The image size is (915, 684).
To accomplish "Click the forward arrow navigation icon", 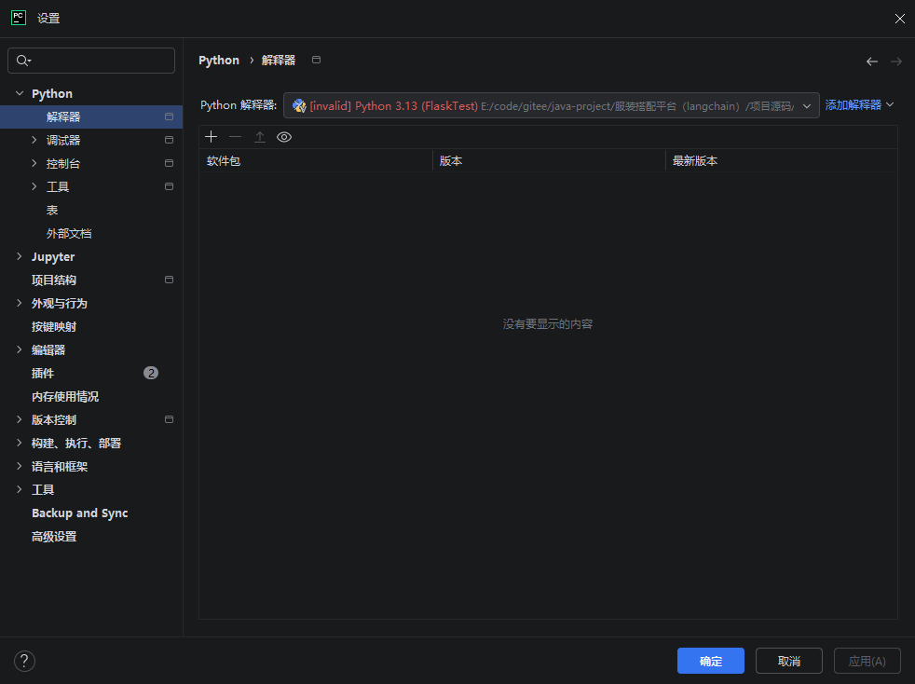I will pos(896,62).
